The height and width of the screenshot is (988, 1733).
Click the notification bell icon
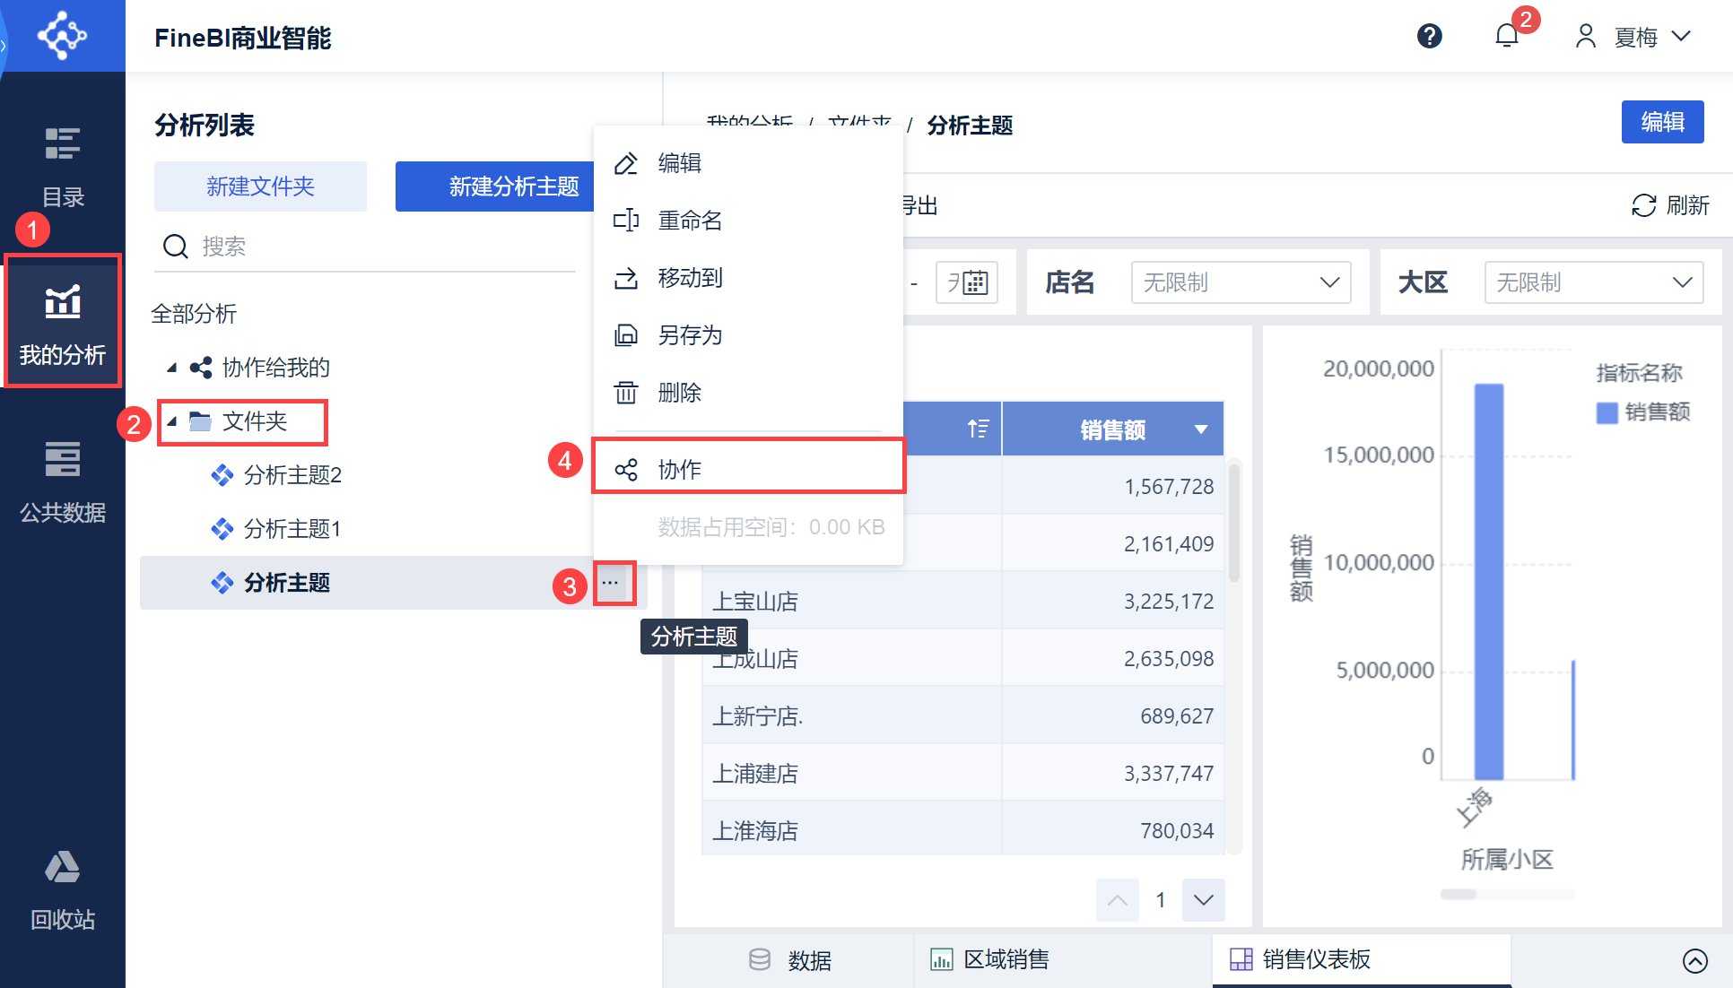tap(1507, 36)
